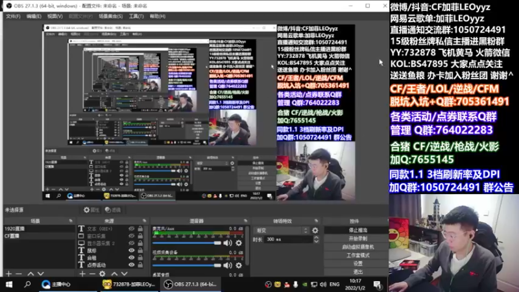
Task: Open the 渐变 transition type dropdown
Action: click(x=282, y=230)
